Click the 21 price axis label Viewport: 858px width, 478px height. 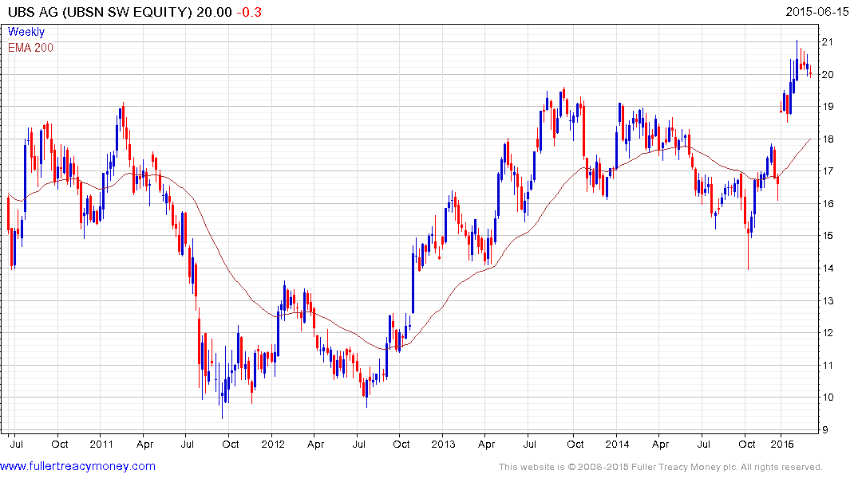tap(828, 42)
